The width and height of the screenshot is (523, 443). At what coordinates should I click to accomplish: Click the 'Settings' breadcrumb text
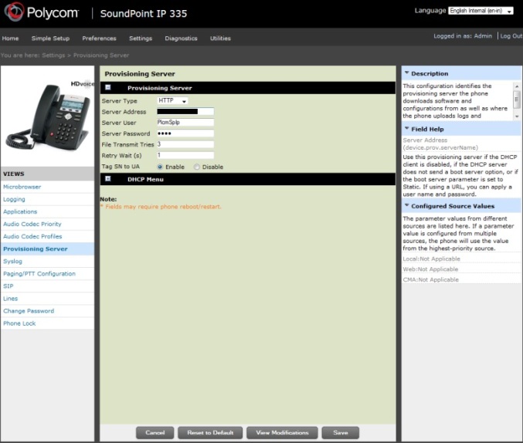53,56
